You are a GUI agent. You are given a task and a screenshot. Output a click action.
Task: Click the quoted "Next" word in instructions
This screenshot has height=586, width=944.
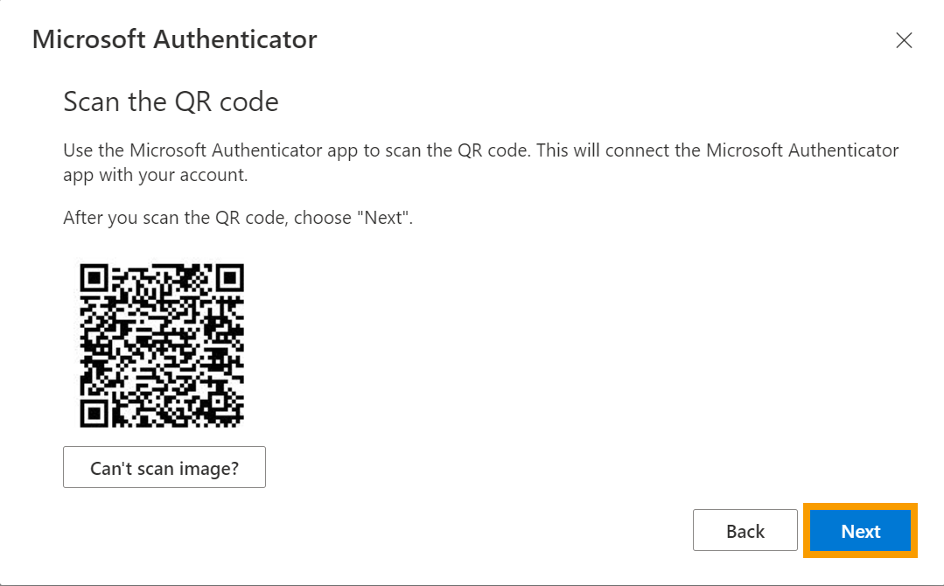pos(383,218)
